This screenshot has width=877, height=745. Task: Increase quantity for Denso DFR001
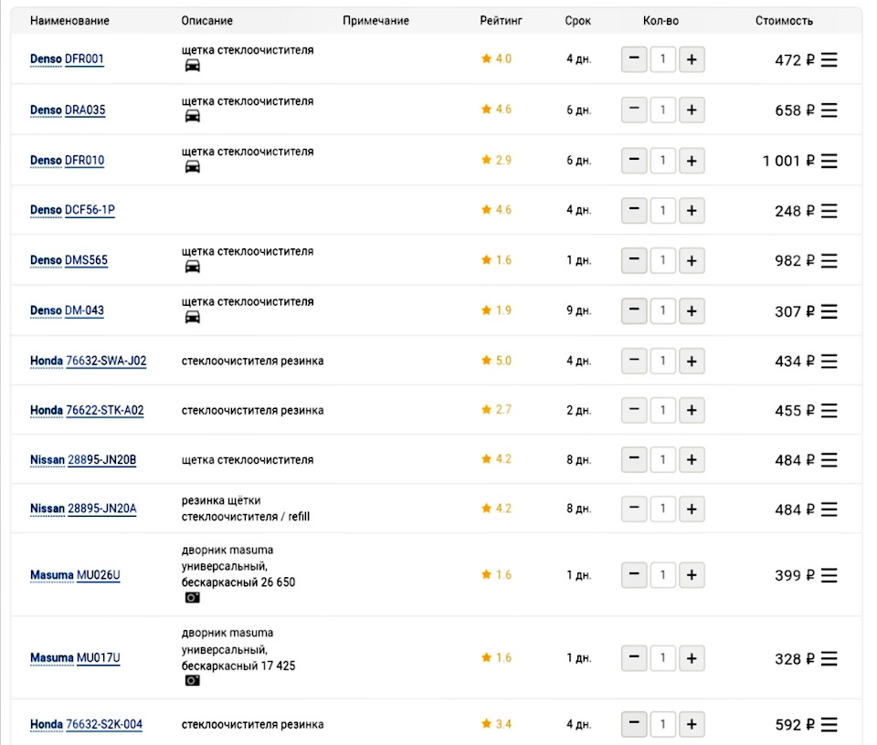coord(692,59)
